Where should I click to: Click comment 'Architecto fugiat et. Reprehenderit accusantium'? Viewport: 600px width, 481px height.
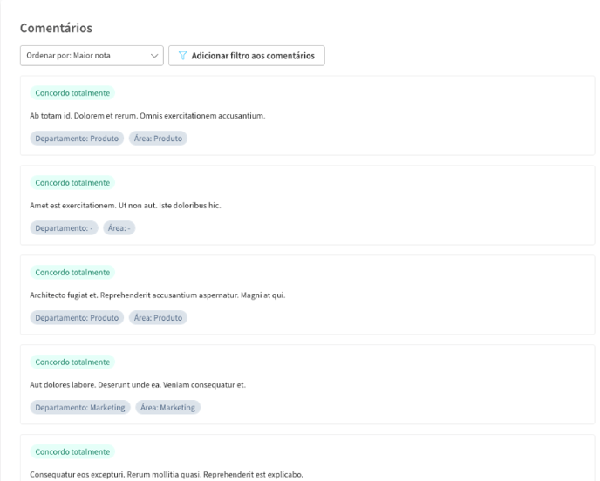(158, 295)
